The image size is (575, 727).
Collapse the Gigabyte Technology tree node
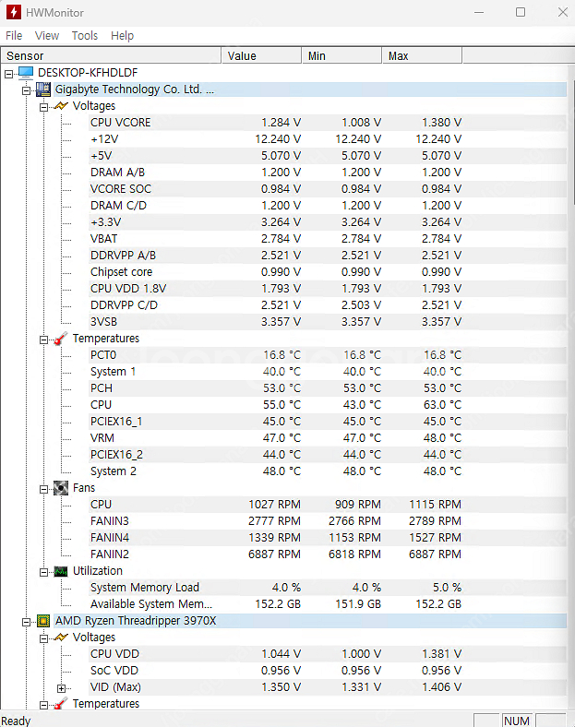pyautogui.click(x=27, y=89)
